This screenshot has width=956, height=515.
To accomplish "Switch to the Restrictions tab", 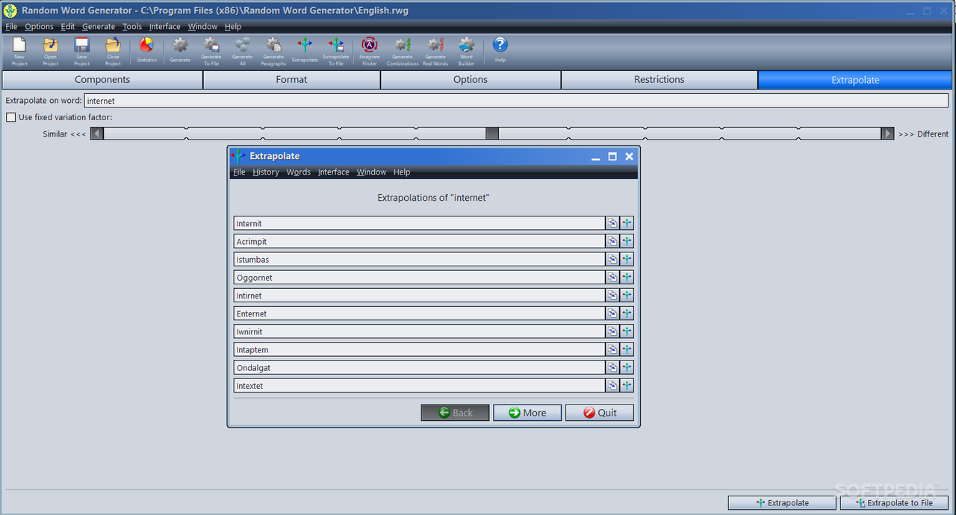I will [659, 80].
